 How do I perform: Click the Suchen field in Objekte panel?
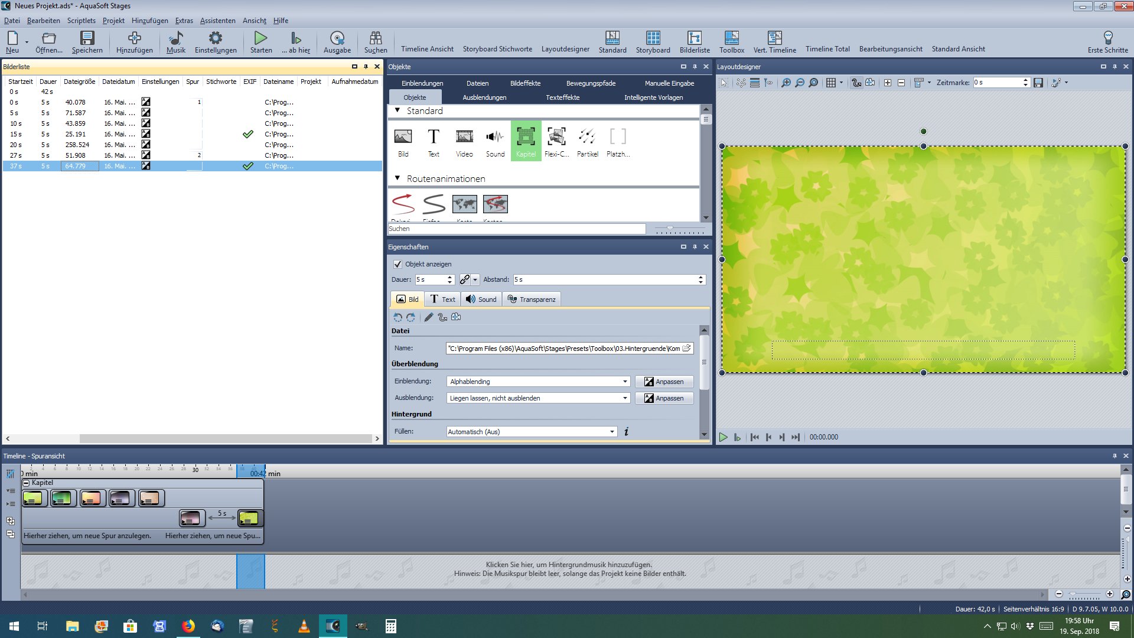516,229
